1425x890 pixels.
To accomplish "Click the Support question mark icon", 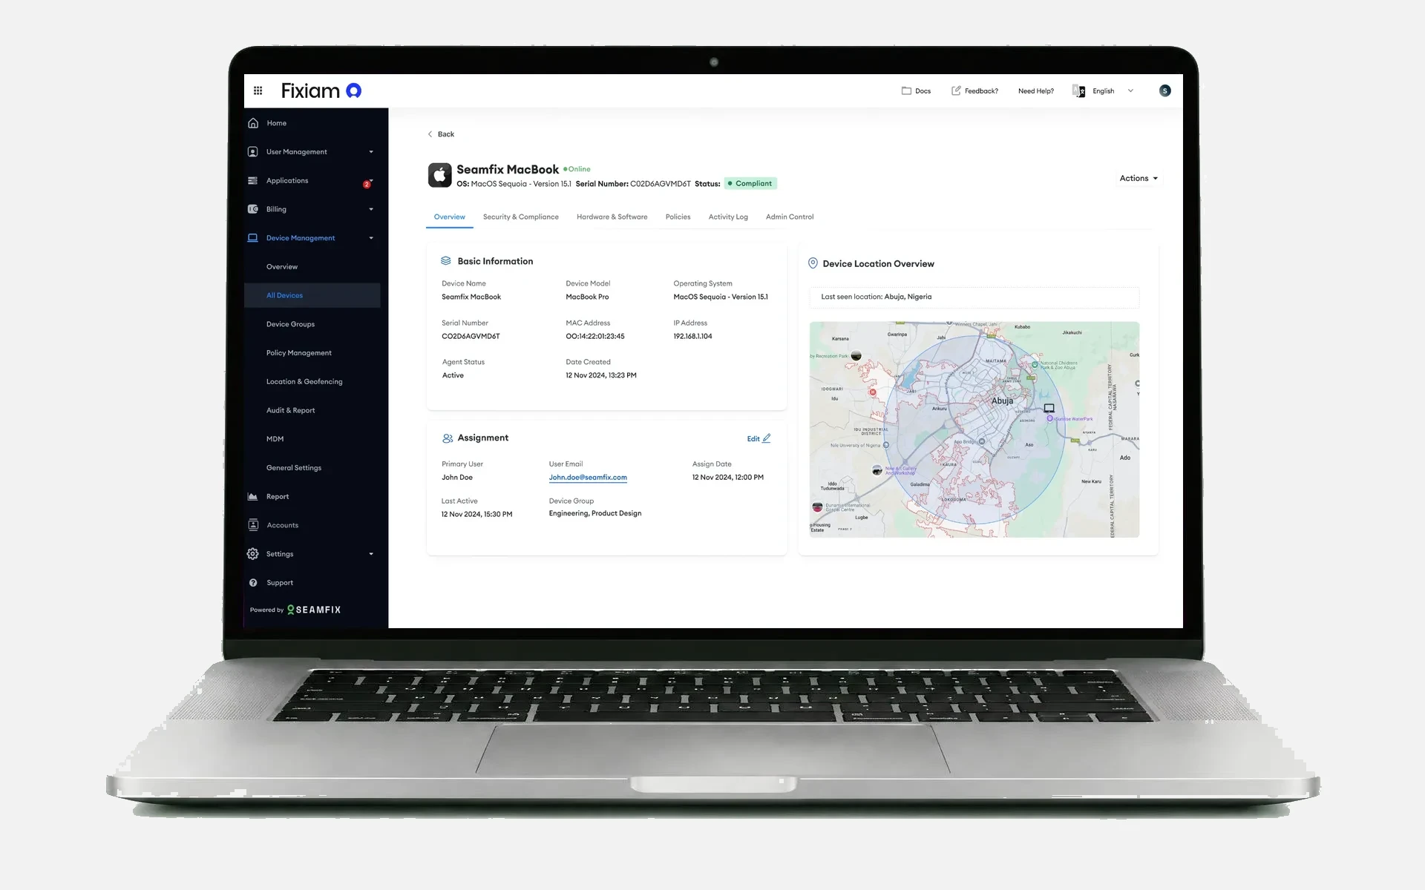I will click(253, 583).
